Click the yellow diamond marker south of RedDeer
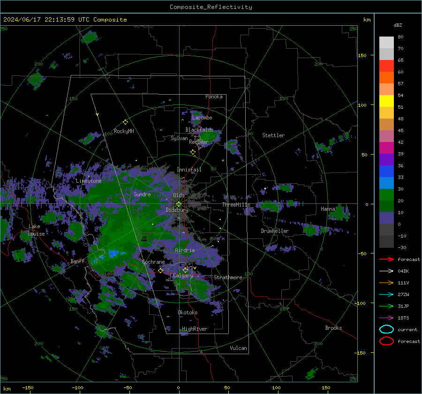This screenshot has width=422, height=394. point(193,152)
